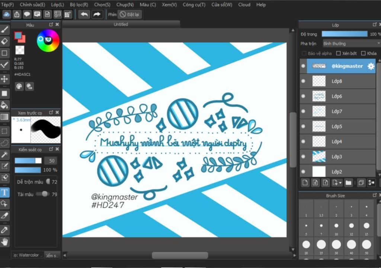Select the Lớp2 layer thumbnail
Viewport: 381px width, 268px height.
pos(319,172)
